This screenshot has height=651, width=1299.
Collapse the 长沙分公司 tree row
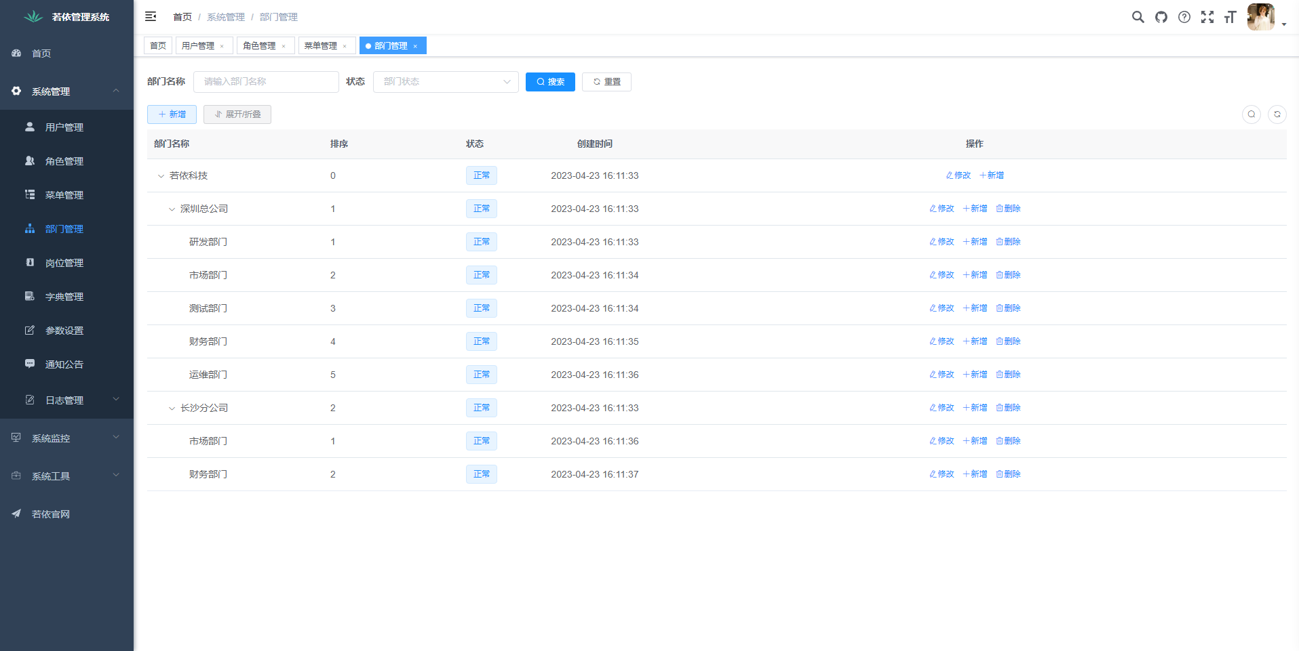click(172, 408)
